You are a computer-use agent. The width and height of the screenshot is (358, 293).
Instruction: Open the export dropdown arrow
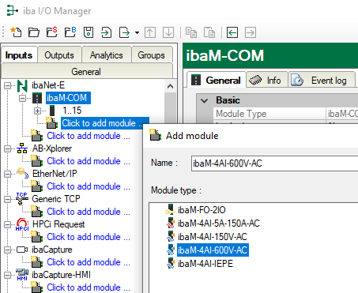coord(137,32)
